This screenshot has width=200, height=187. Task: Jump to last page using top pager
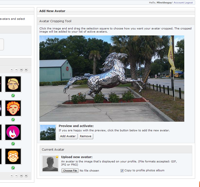(x=26, y=70)
